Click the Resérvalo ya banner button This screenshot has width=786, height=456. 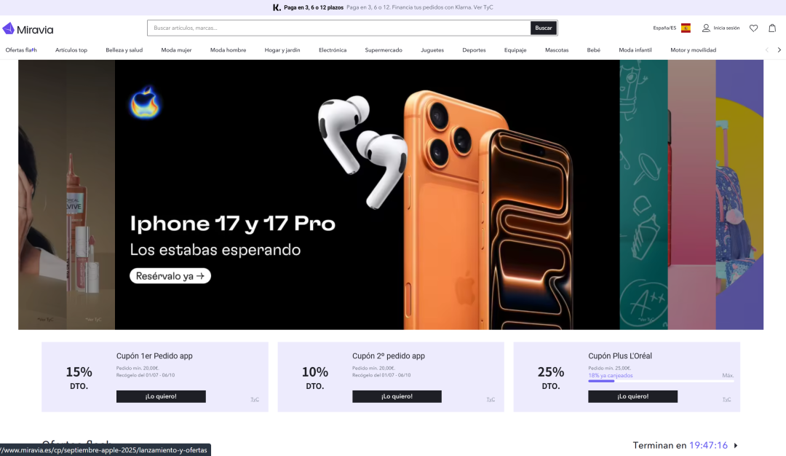pyautogui.click(x=170, y=276)
